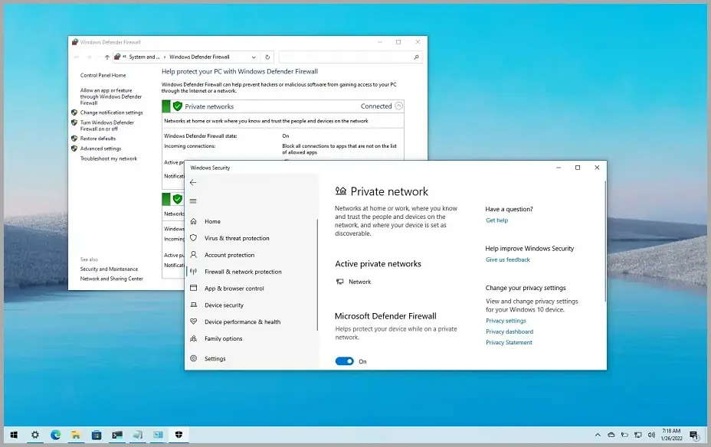
Task: Click the Virus protection shield icon
Action: click(194, 238)
